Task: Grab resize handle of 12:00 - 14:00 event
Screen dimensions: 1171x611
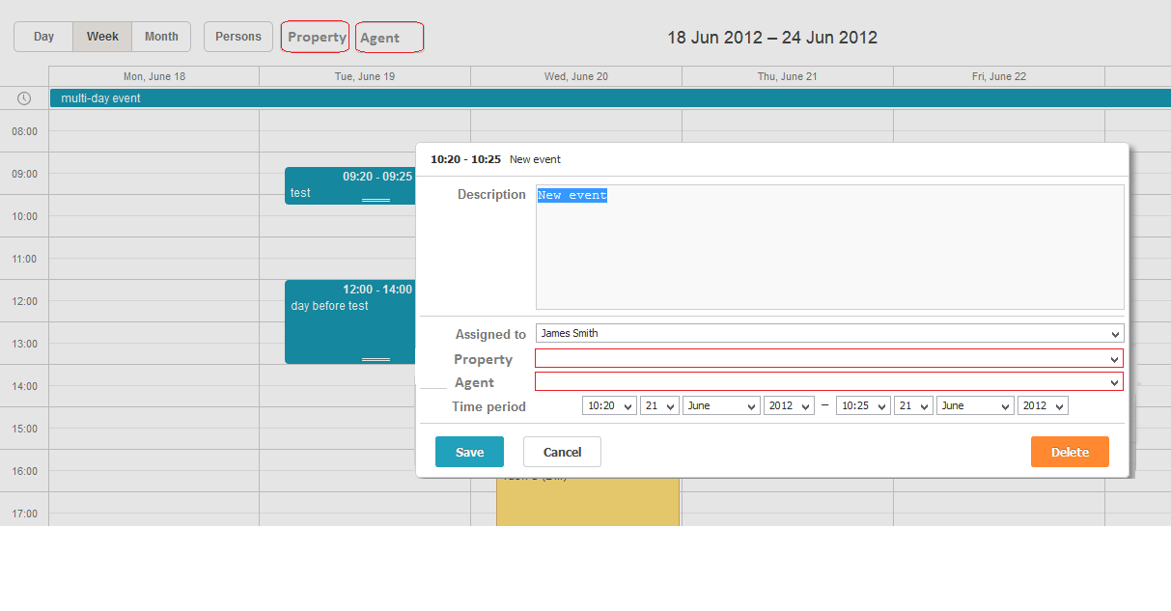Action: [x=376, y=359]
